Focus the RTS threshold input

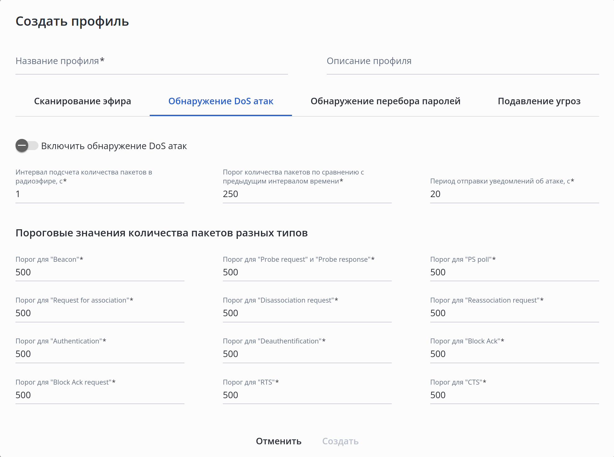(x=307, y=395)
